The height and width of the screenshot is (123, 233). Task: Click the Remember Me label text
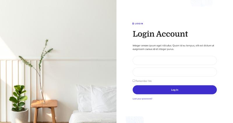(x=143, y=81)
